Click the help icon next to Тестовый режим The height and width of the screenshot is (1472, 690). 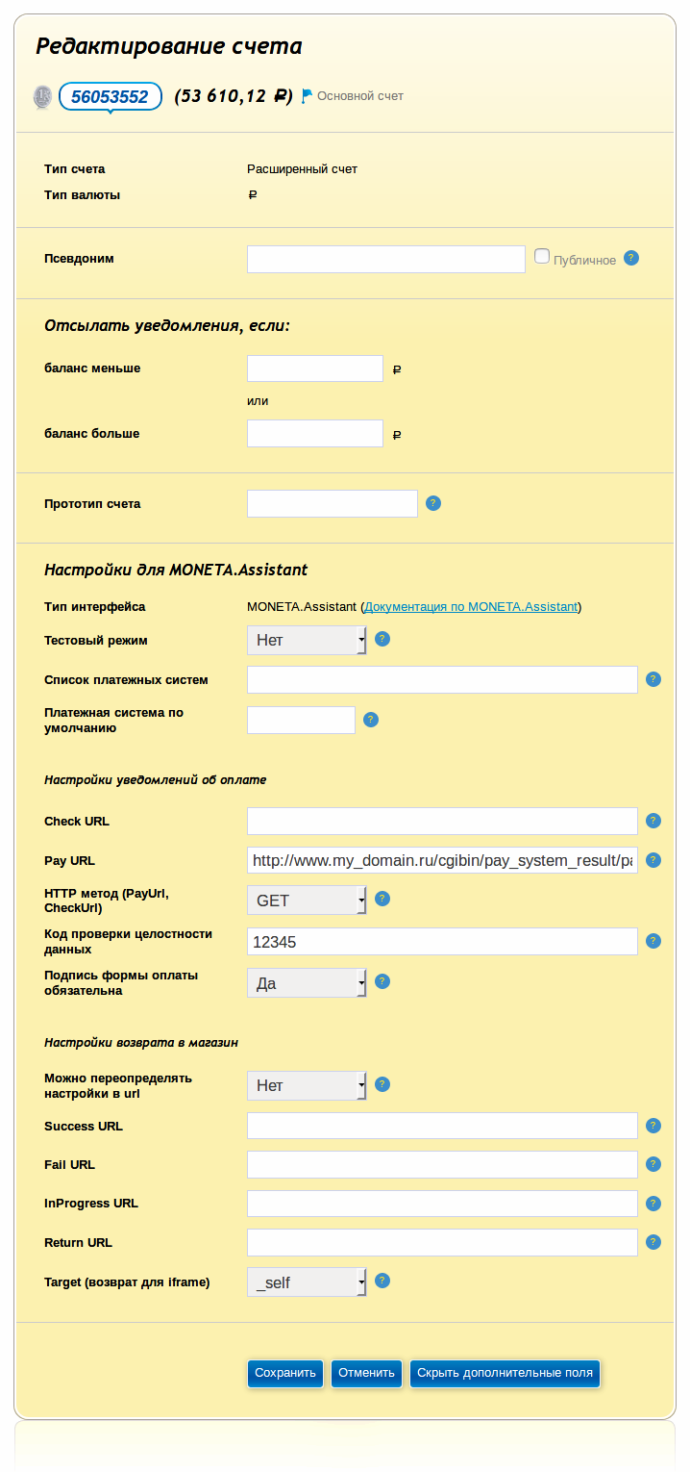tap(382, 639)
